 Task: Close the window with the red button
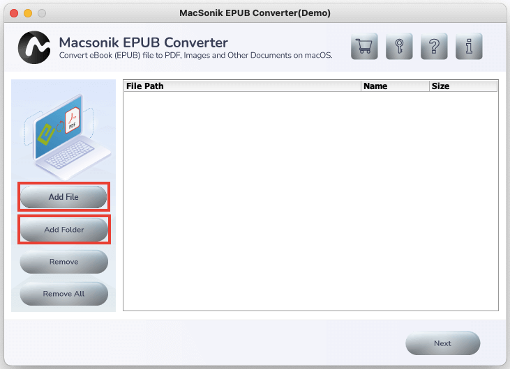click(x=14, y=13)
